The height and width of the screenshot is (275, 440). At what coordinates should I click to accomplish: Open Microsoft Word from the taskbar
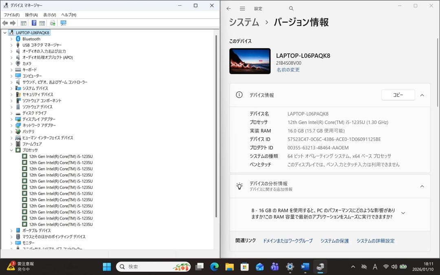pos(305,267)
